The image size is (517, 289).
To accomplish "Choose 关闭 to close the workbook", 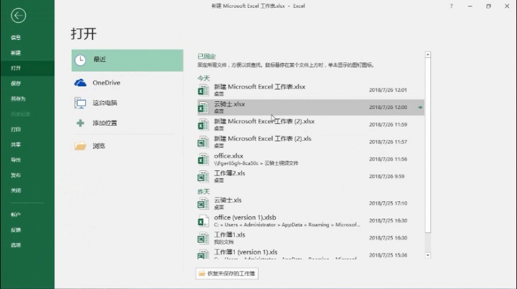I will [16, 190].
